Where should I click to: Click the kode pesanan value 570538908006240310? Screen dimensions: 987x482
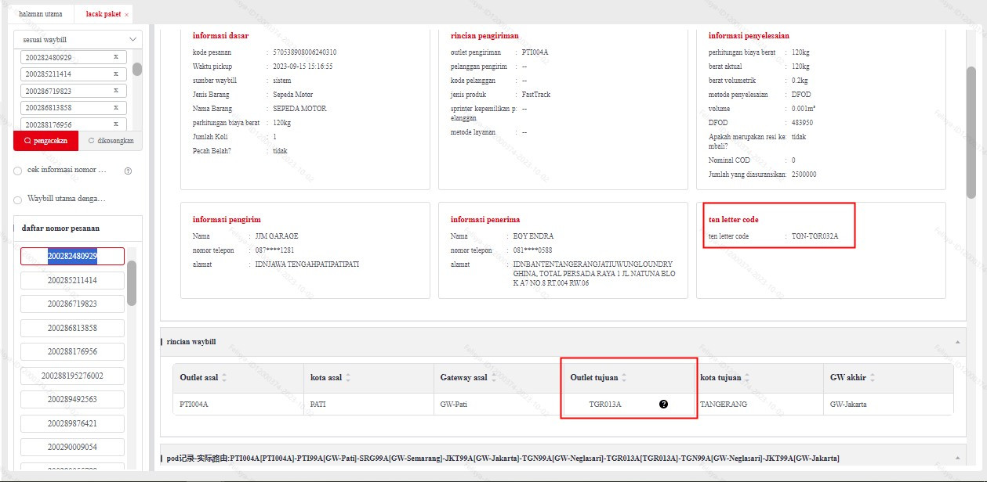(x=305, y=52)
